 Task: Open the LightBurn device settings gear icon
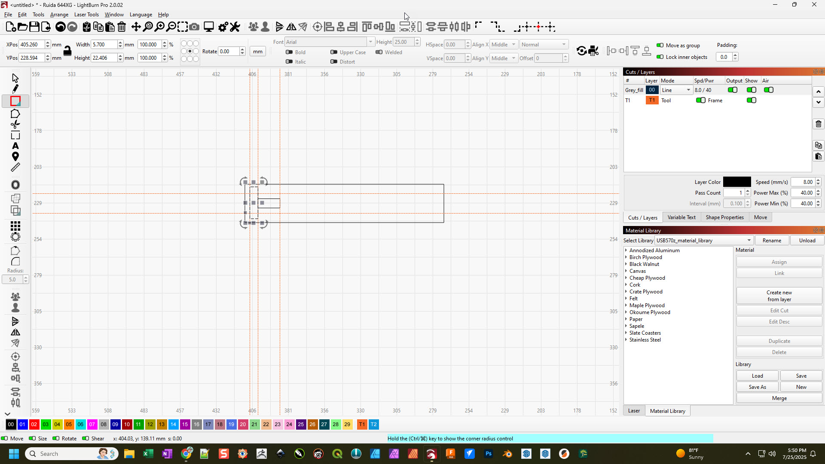223,27
